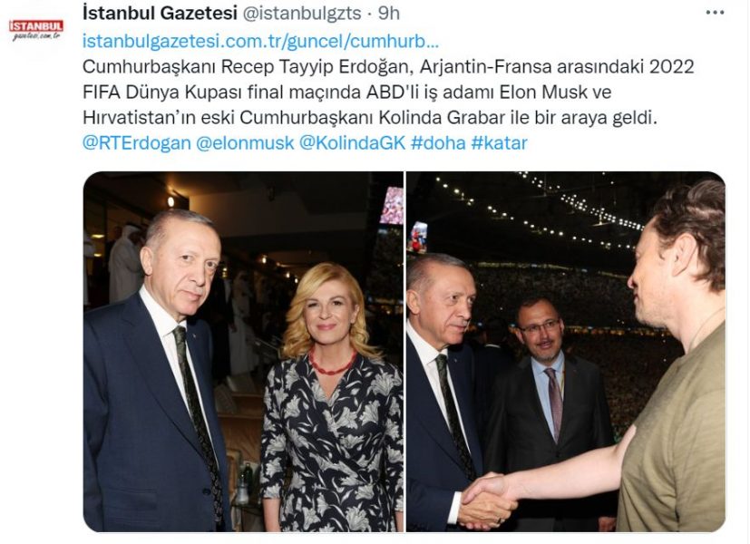Viewport: 750px width, 544px height.
Task: Open the three-dot more options menu
Action: pos(715,13)
